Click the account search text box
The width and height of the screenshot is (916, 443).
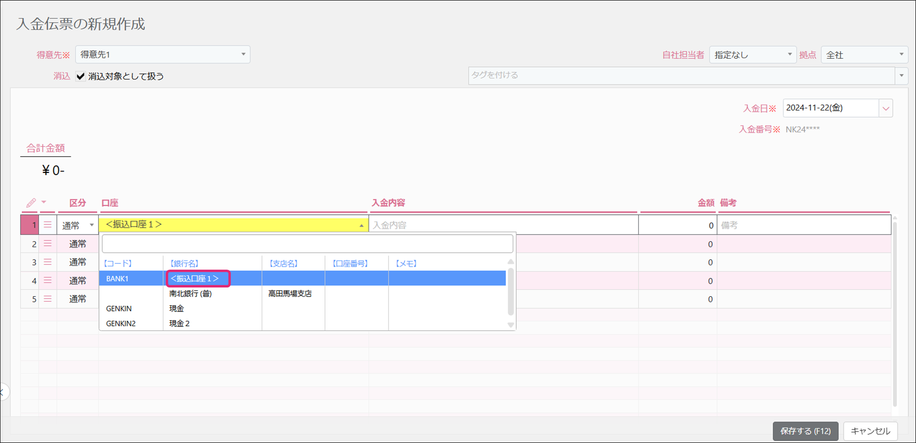pos(307,244)
